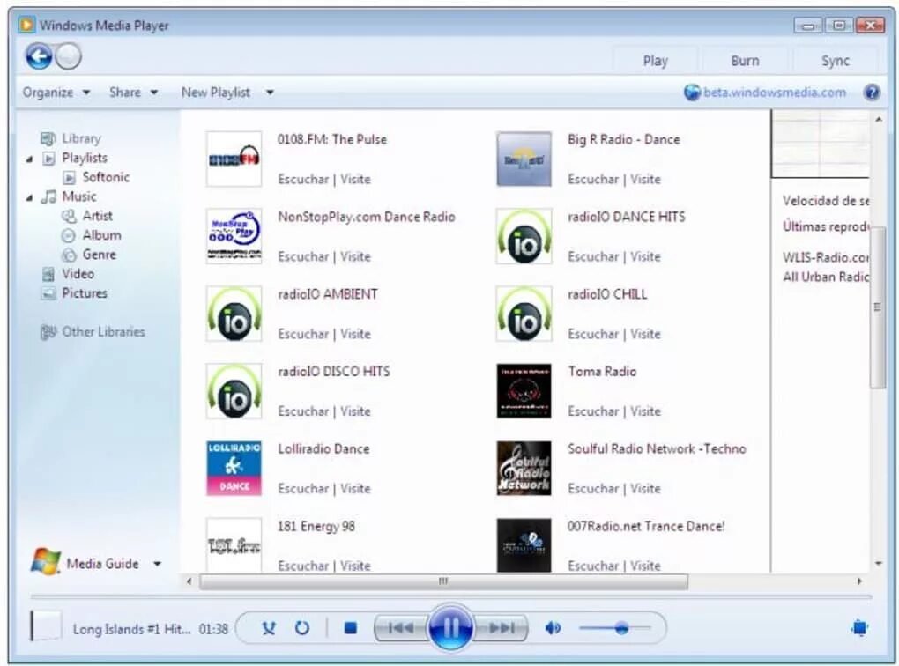
Task: Select Album under Music
Action: tap(101, 235)
